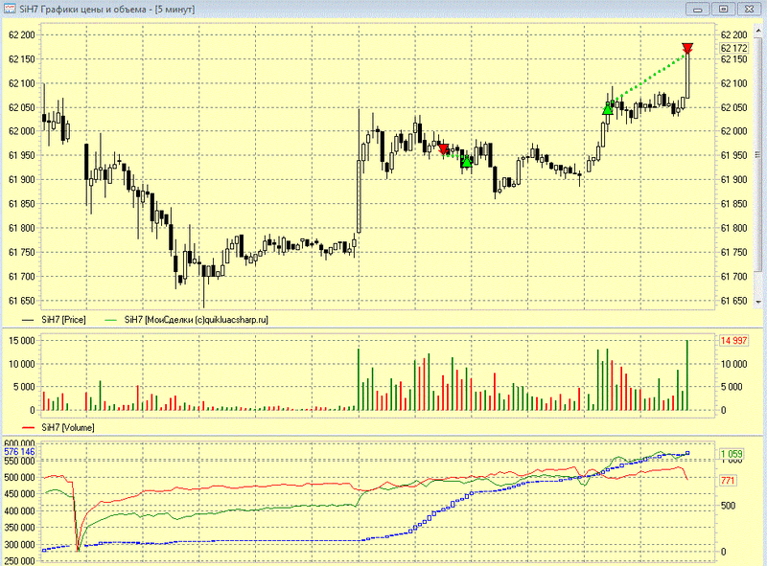Click the red sell marker near 61 950
The image size is (767, 566).
click(444, 149)
